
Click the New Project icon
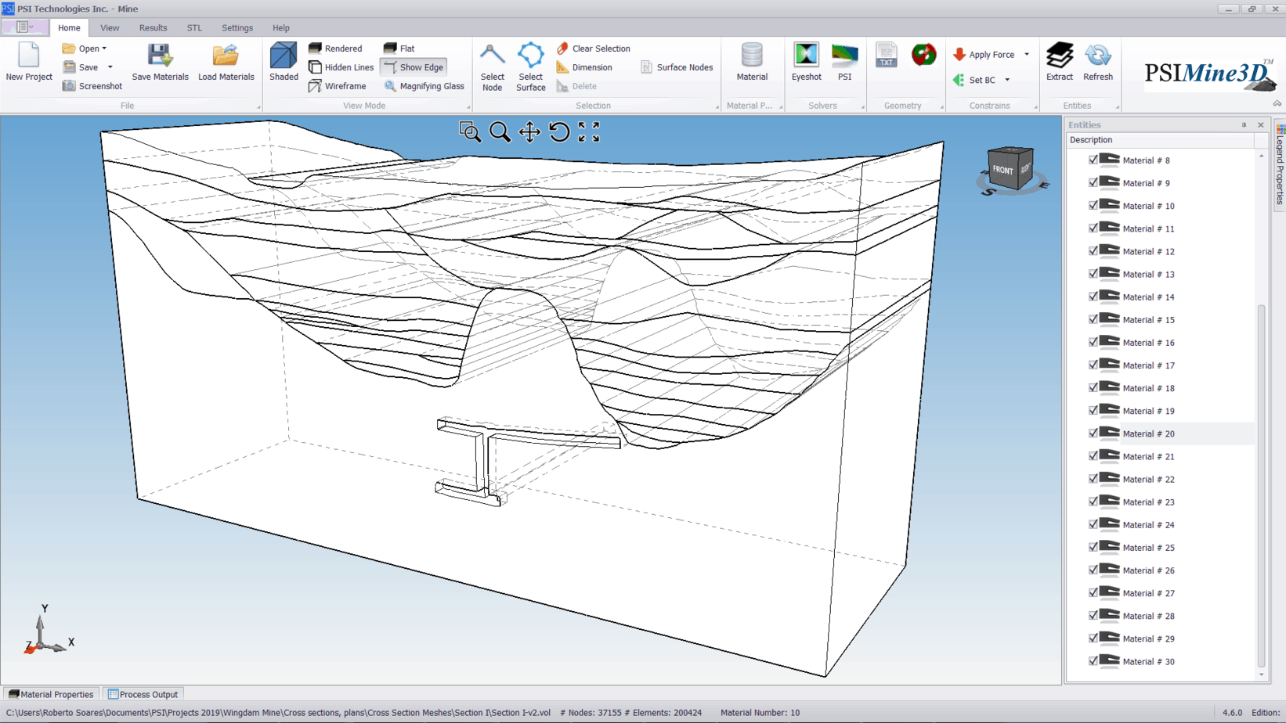(29, 62)
